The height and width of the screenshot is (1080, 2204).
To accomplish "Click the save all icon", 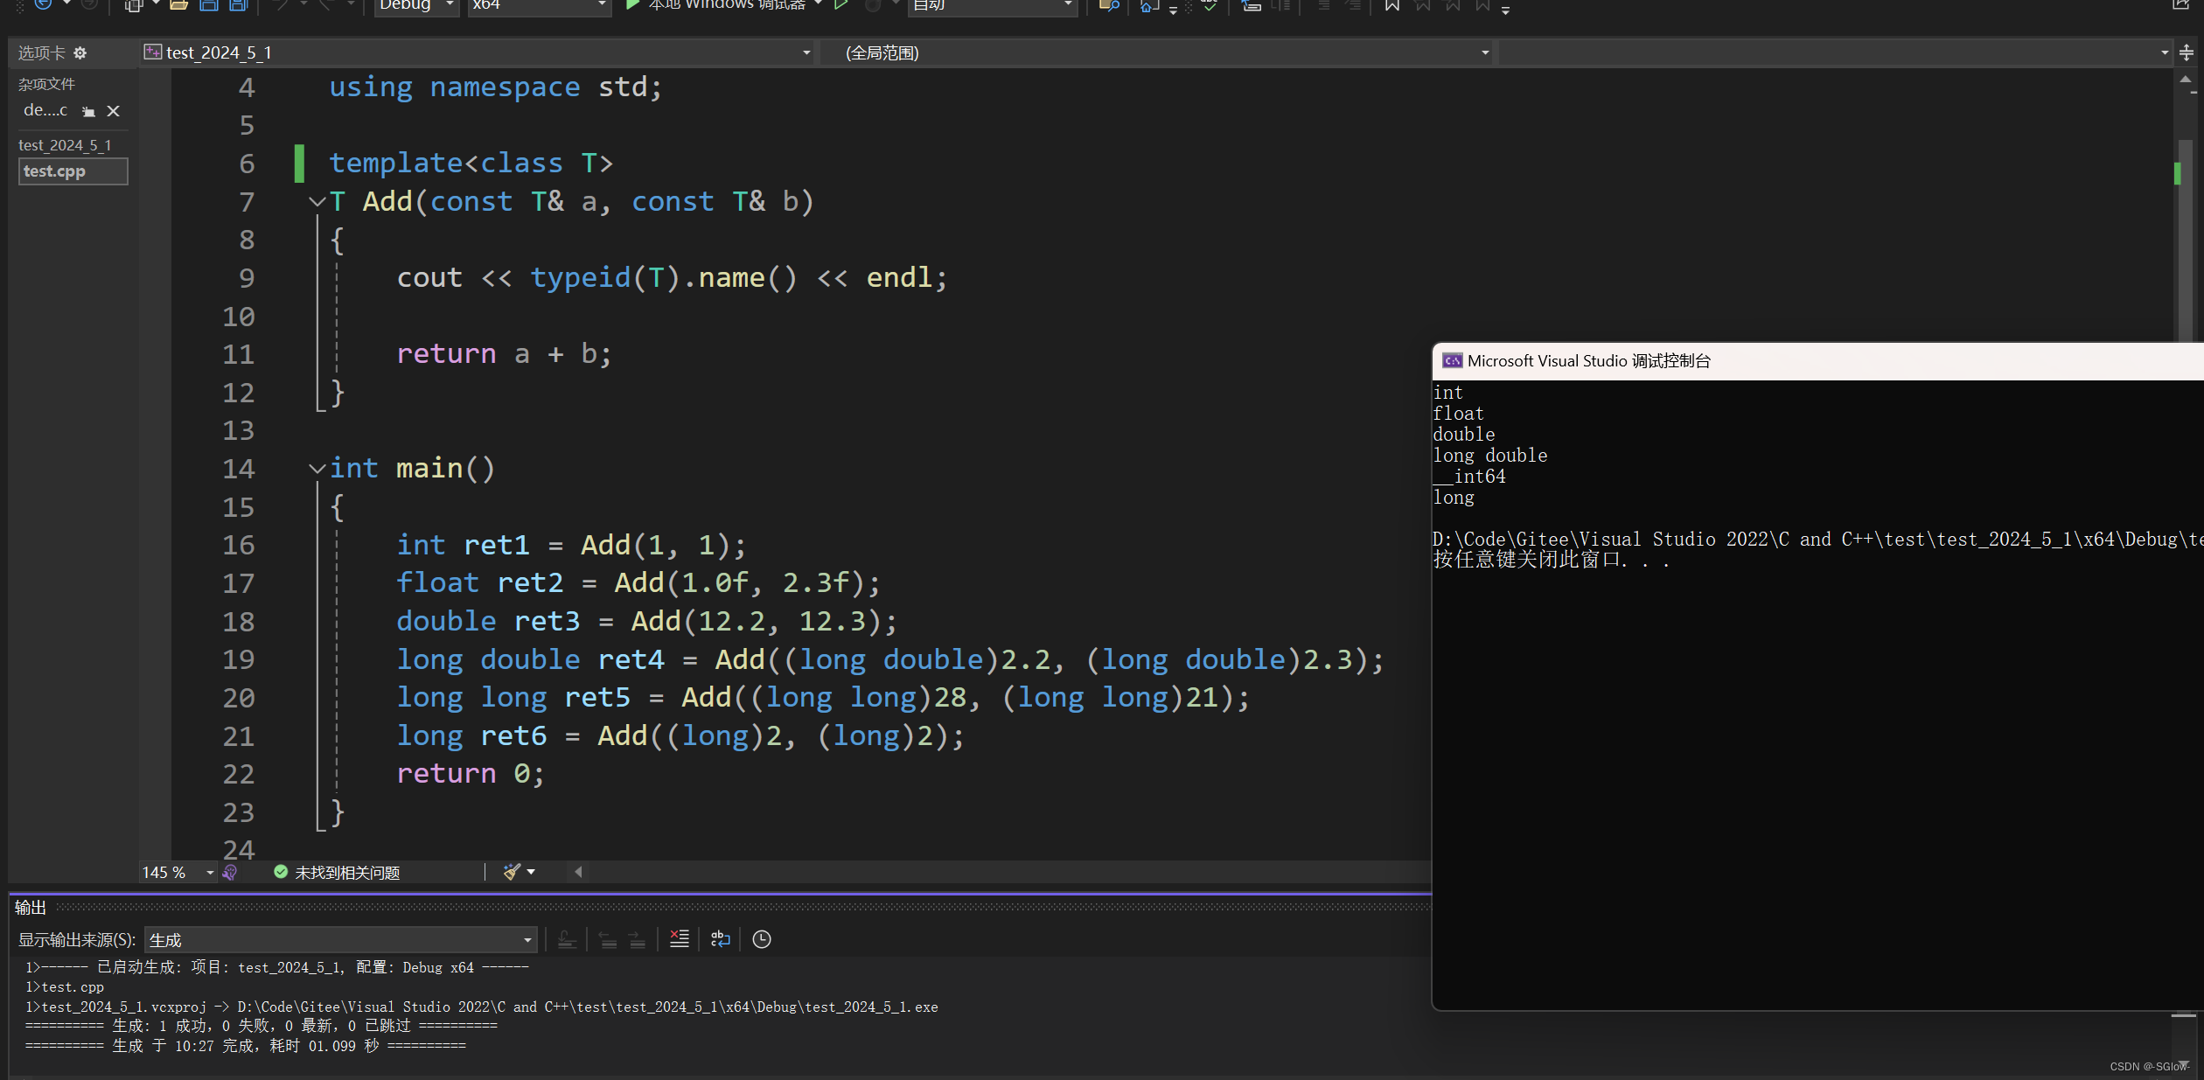I will point(238,5).
